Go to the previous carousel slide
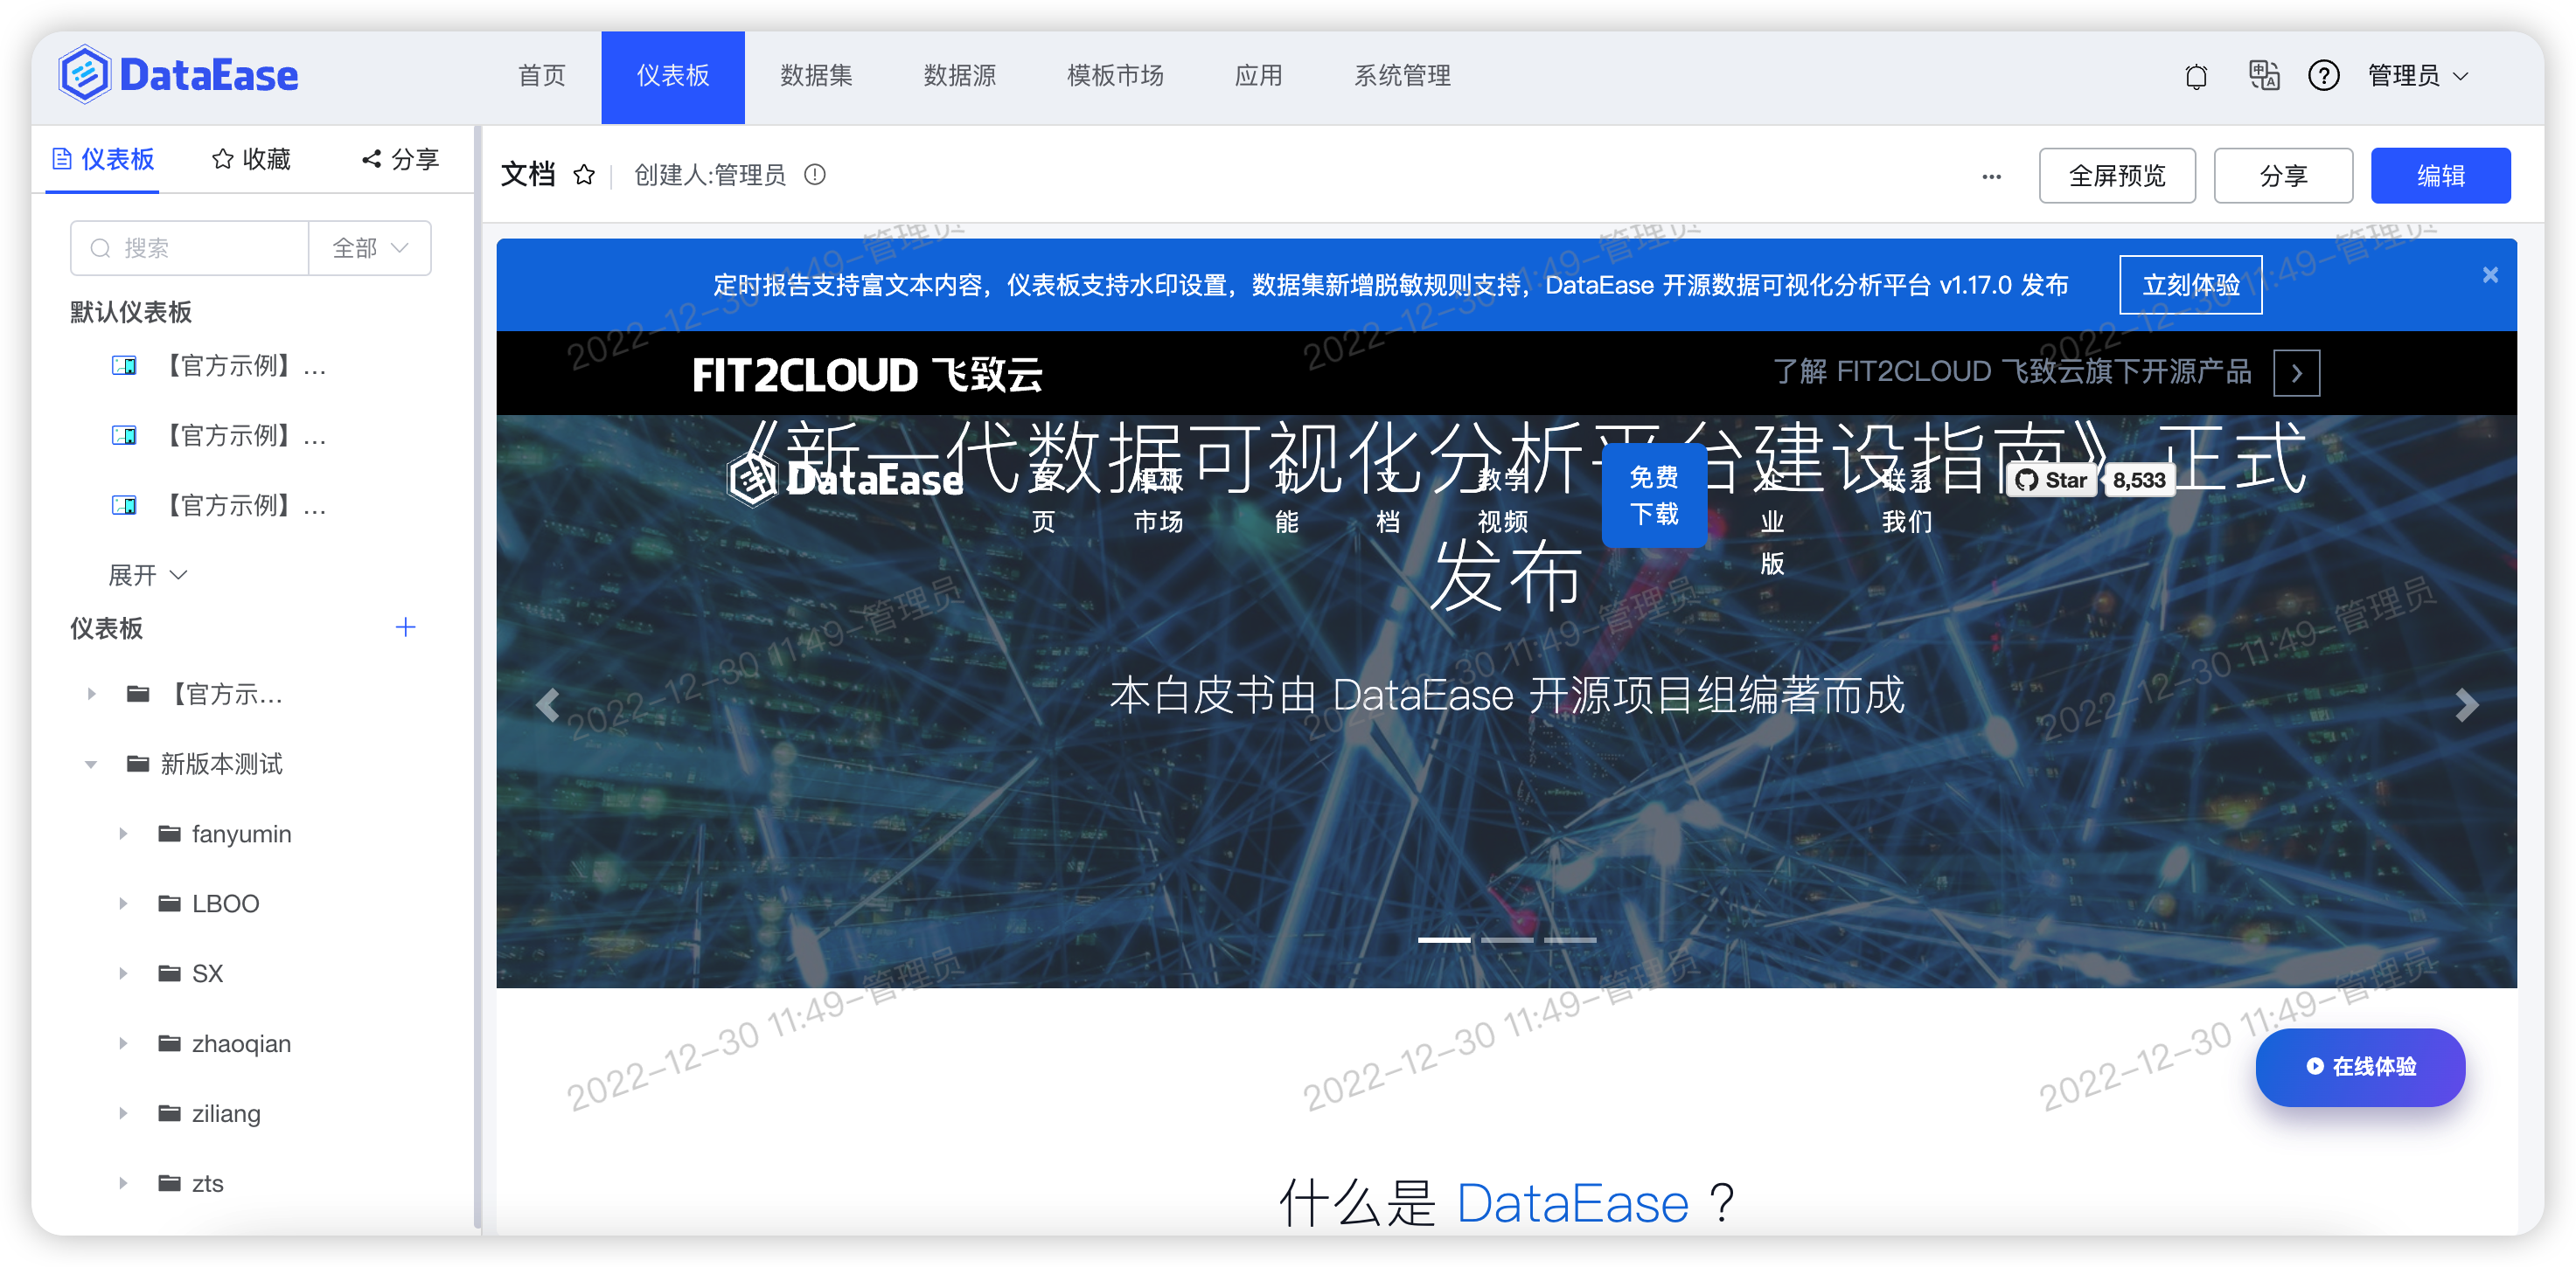Screen dimensions: 2576x1267 coord(547,705)
